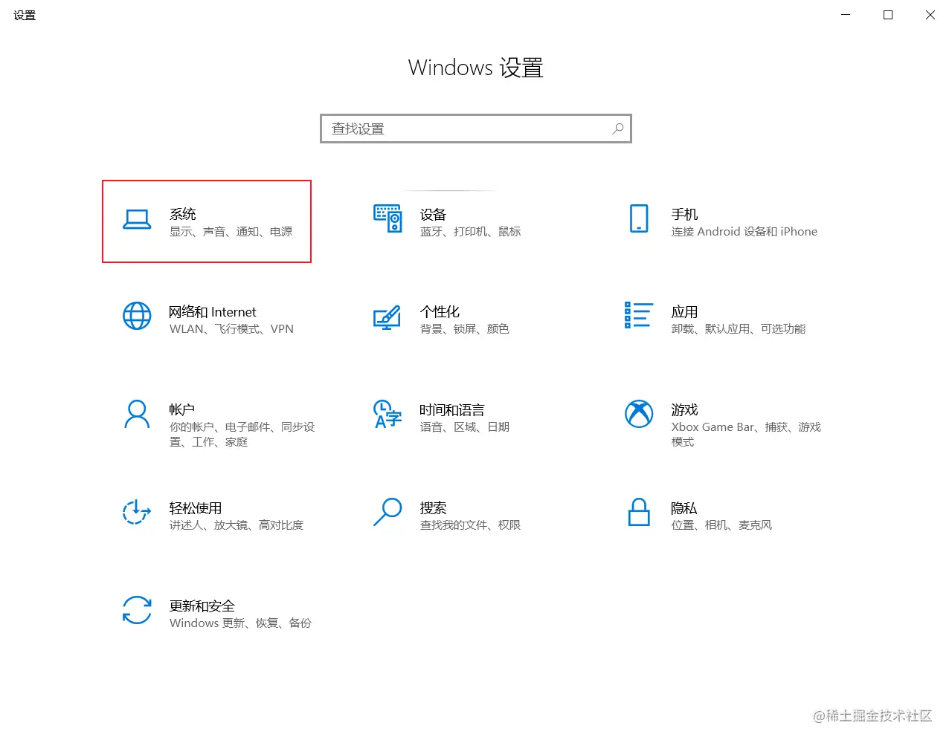Click the text 你的帐户、电子邮件、同步设置
The height and width of the screenshot is (743, 952).
(x=242, y=435)
